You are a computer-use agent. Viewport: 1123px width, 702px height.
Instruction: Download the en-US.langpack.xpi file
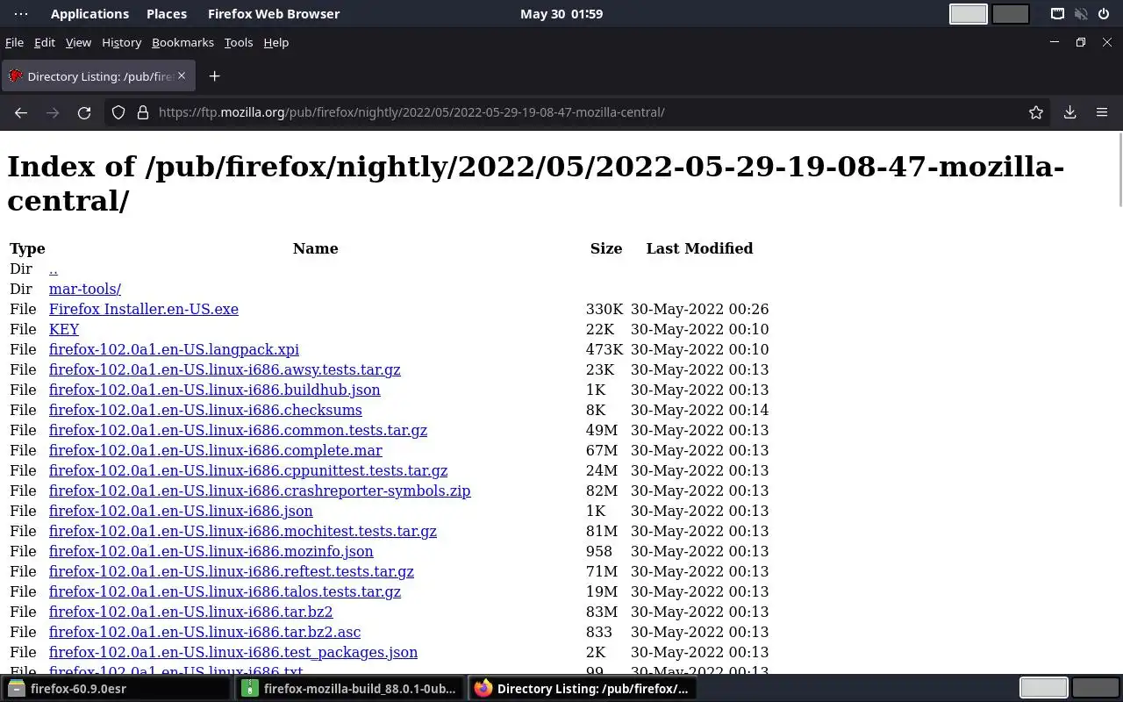point(174,349)
